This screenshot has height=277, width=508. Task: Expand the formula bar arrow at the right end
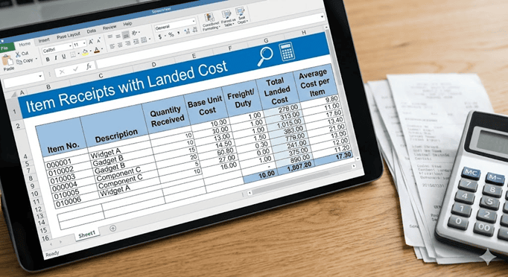click(x=322, y=16)
